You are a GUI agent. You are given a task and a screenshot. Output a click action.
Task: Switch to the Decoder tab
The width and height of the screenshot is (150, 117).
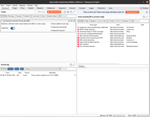coord(72,8)
